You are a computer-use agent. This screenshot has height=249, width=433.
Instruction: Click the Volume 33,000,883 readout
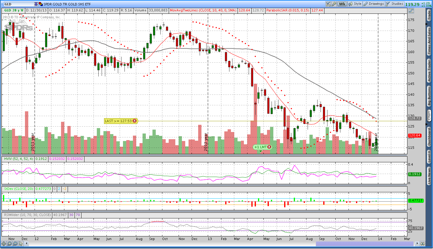click(x=151, y=10)
